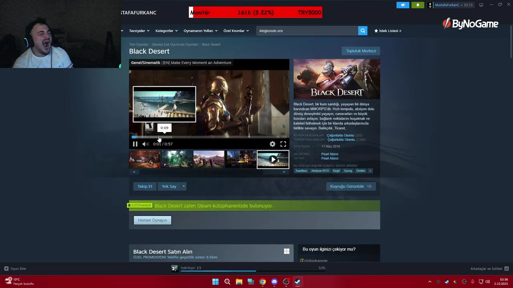
Task: Open Devasa Çok Oyunculu Oyunlar breadcrumb
Action: (x=175, y=44)
